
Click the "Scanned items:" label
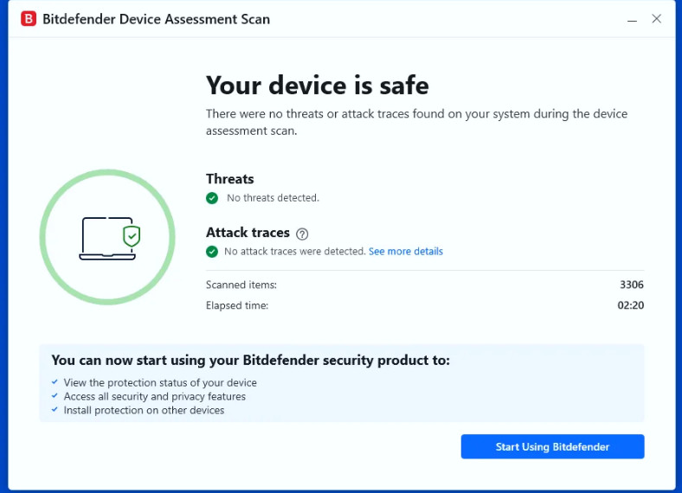tap(241, 285)
